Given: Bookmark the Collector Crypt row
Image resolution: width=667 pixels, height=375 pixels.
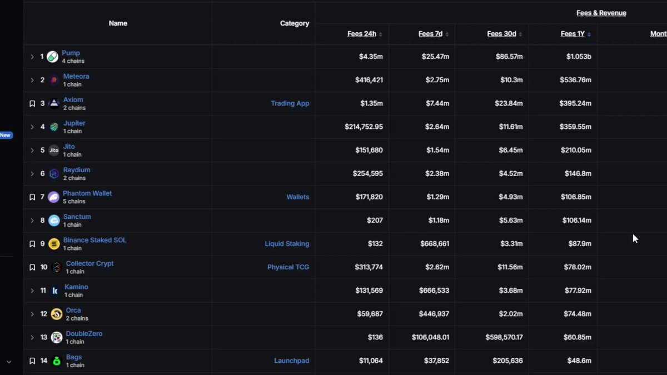Looking at the screenshot, I should pos(32,267).
